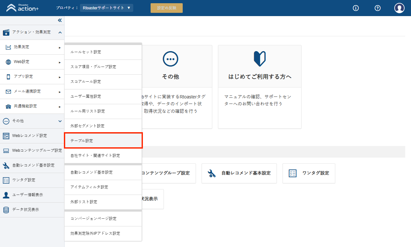This screenshot has width=411, height=247.
Task: Click the 効果測定 chart icon
Action: click(8, 47)
